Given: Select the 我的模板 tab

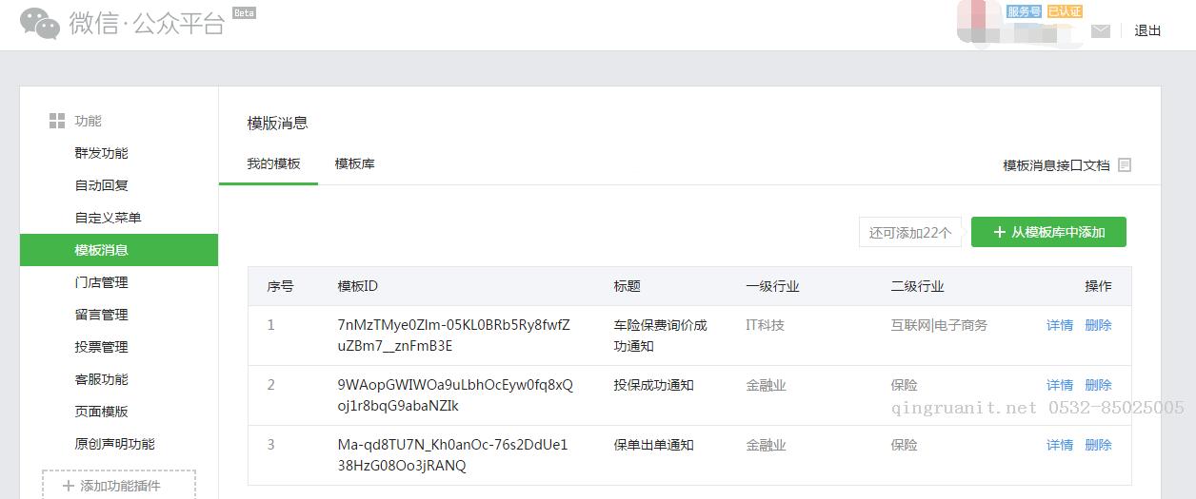Looking at the screenshot, I should (x=273, y=163).
